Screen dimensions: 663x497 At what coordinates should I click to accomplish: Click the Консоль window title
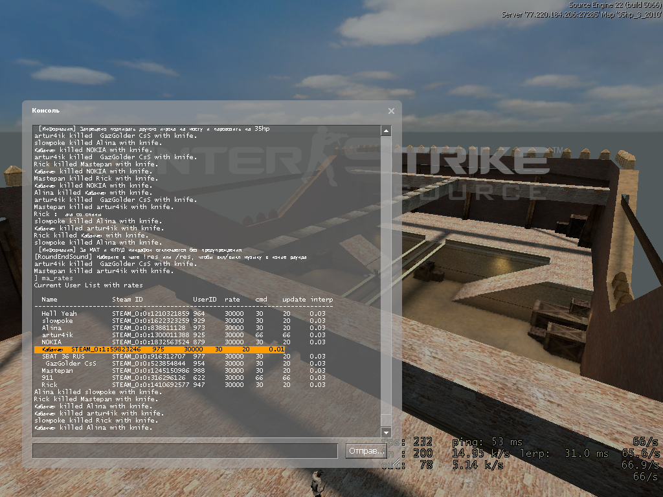pos(46,111)
